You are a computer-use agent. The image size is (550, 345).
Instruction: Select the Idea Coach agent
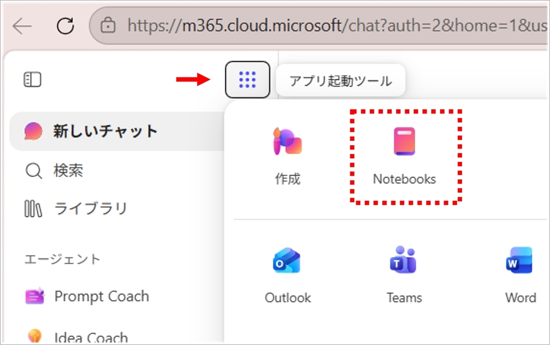click(x=76, y=338)
